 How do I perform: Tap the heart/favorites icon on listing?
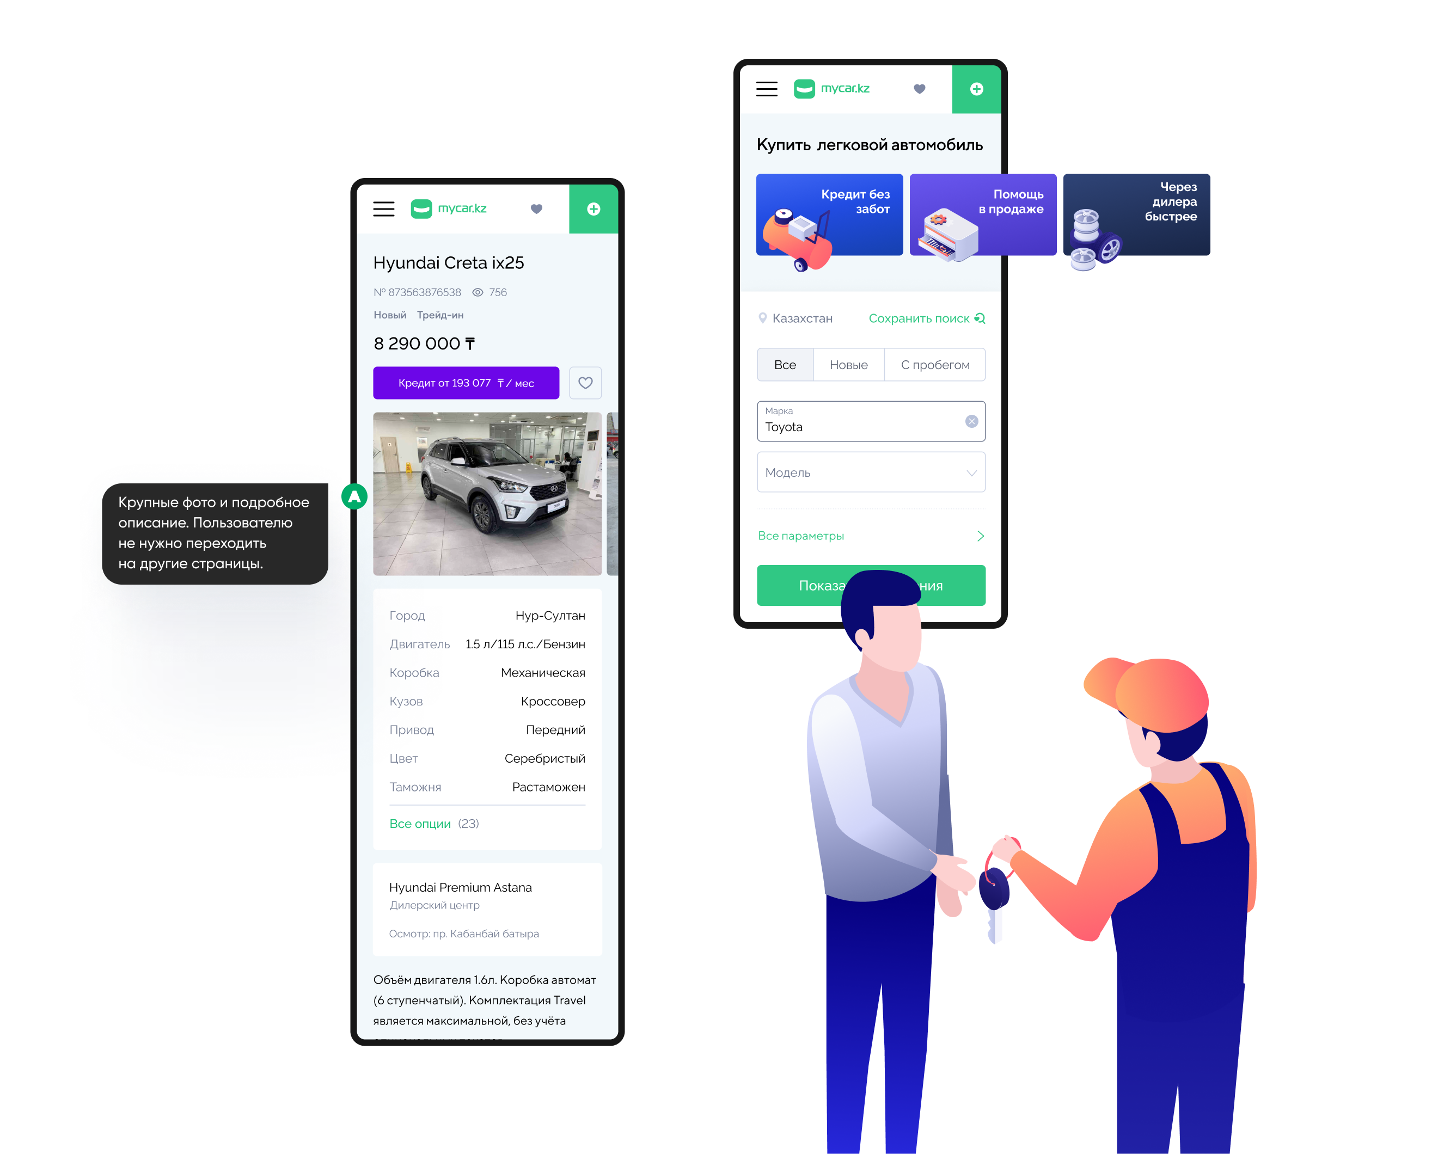(x=585, y=383)
